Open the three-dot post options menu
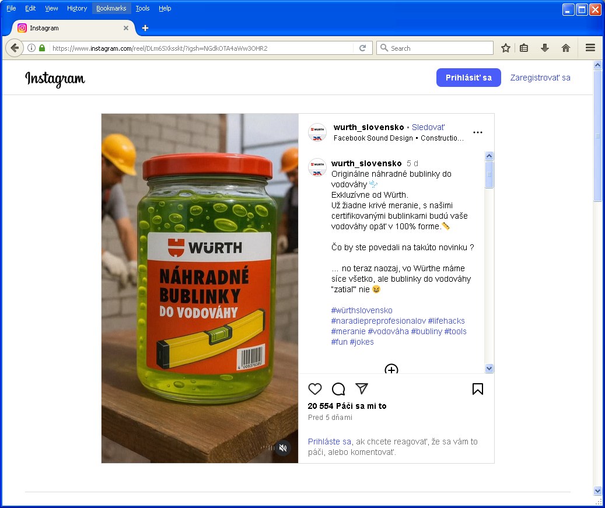Image resolution: width=605 pixels, height=508 pixels. click(478, 132)
